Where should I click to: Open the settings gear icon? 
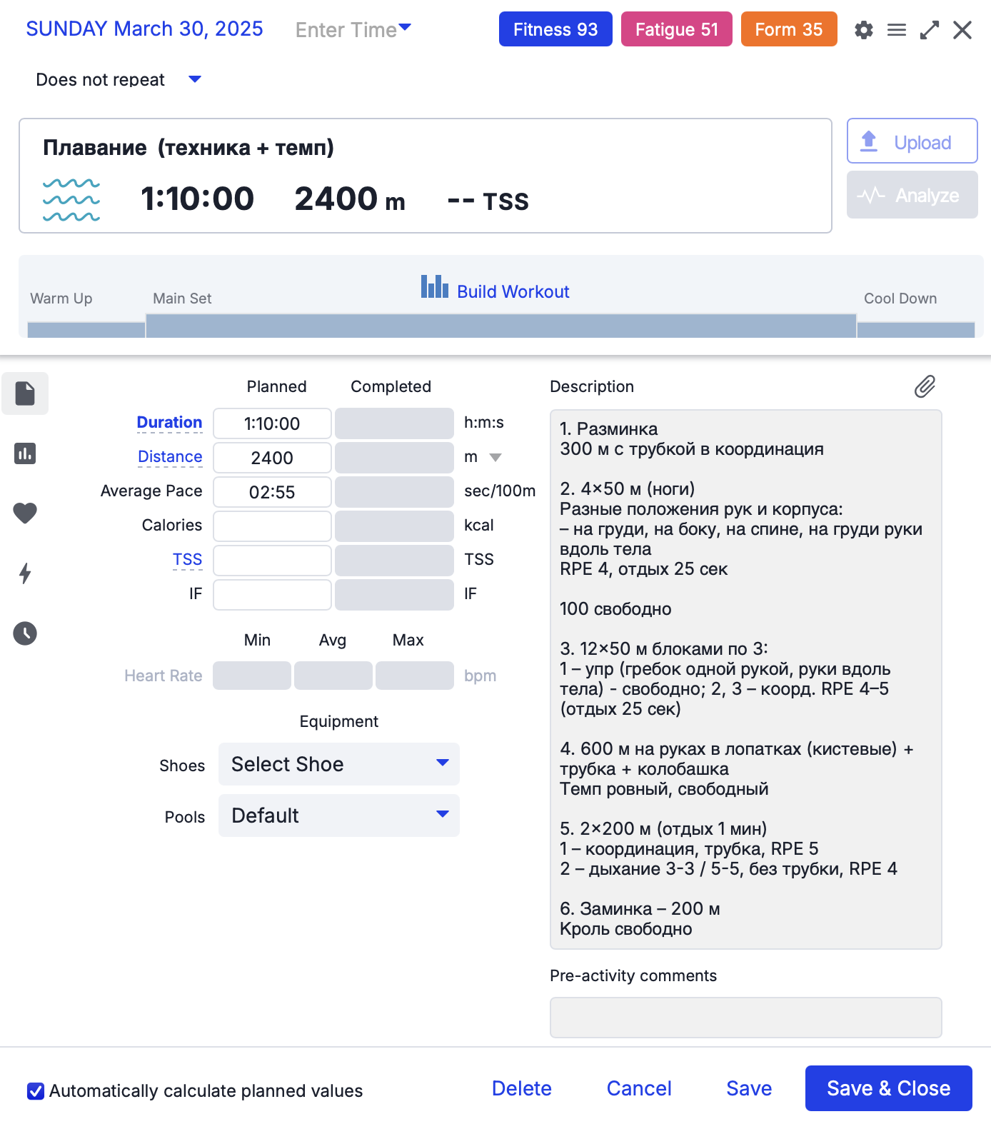pyautogui.click(x=864, y=30)
